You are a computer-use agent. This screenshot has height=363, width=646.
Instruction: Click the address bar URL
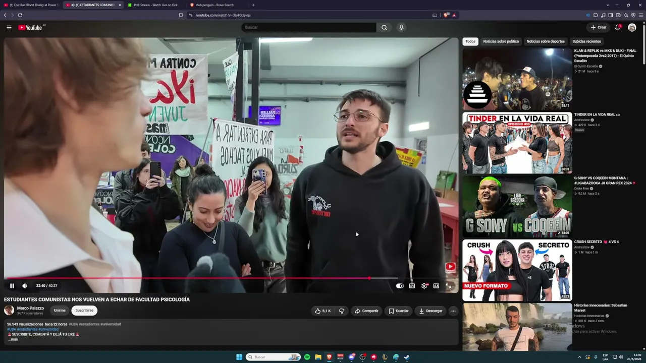223,15
